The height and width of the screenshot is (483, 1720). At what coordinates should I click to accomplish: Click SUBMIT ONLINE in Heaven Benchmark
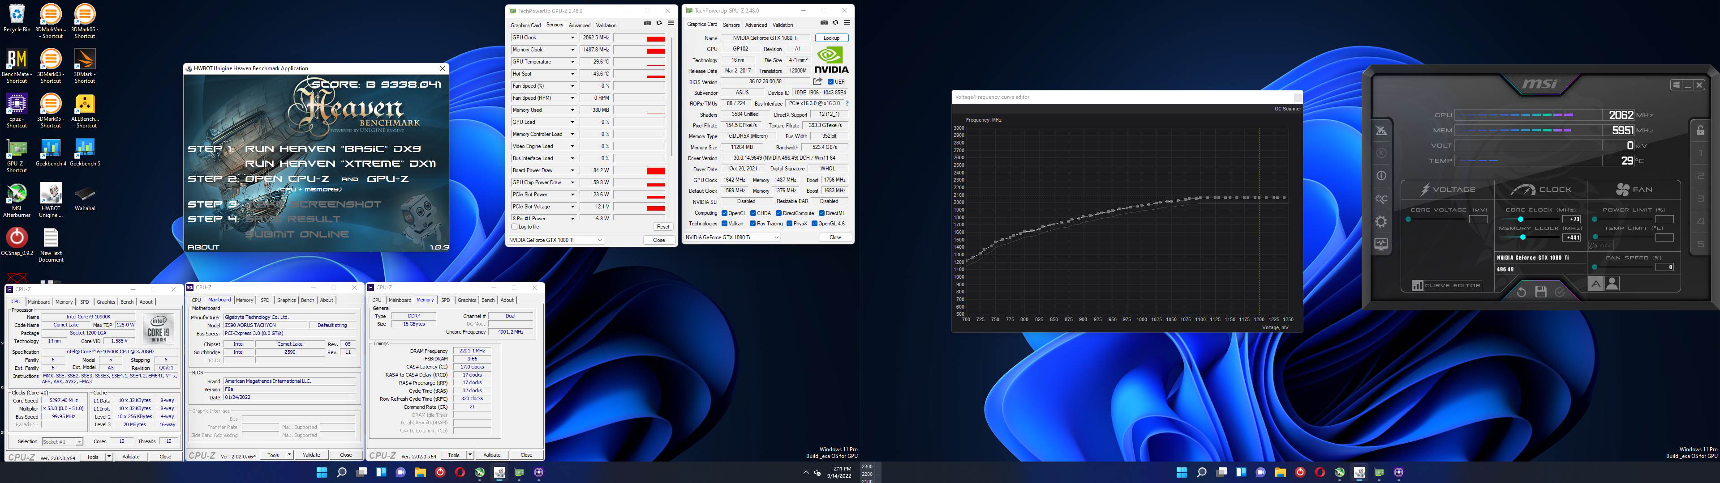point(297,234)
